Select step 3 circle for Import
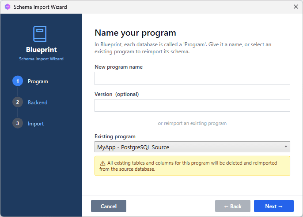The image size is (303, 217). (18, 123)
